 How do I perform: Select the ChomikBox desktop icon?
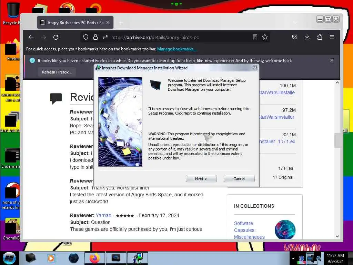pos(11,229)
